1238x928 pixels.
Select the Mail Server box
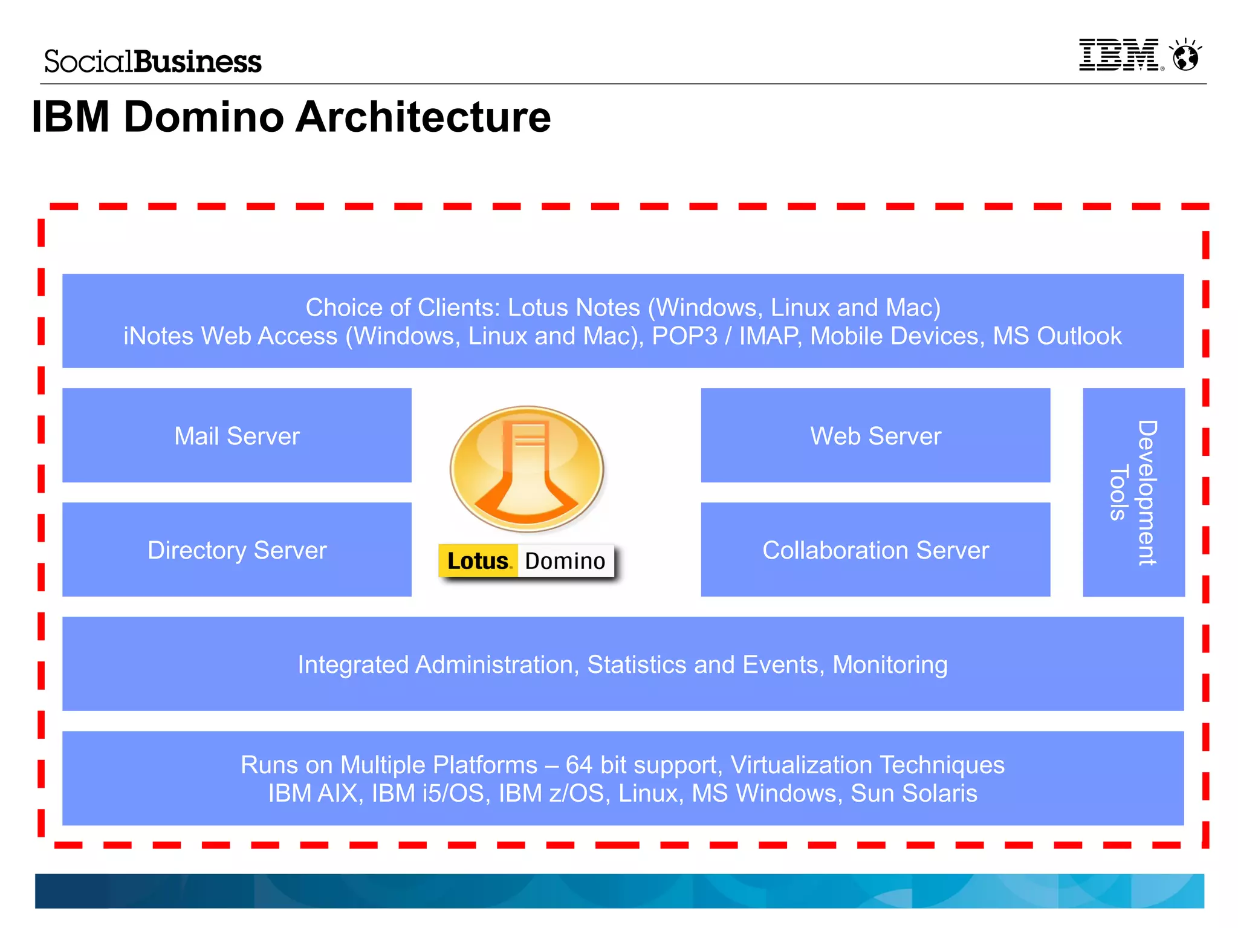coord(237,435)
